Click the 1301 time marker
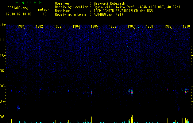This screenshot has width=193, height=123. pos(21,26)
